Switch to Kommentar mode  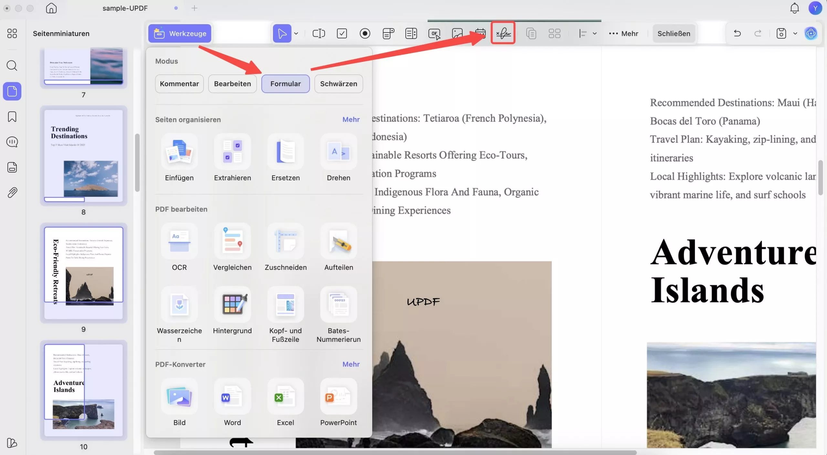tap(179, 84)
